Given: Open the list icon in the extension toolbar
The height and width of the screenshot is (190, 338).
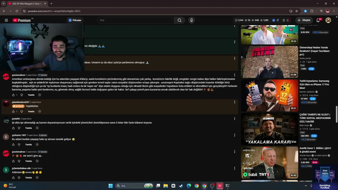Looking at the screenshot, I should [x=278, y=20].
